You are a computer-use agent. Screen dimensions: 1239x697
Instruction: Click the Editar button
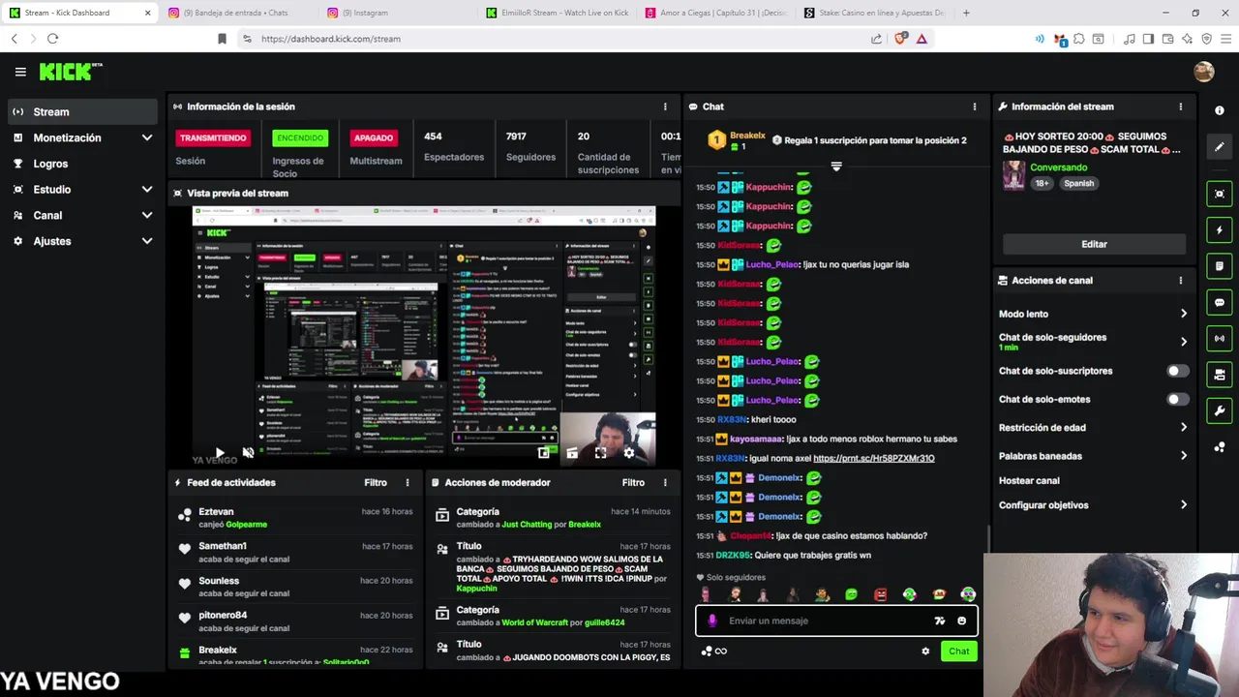(1094, 244)
